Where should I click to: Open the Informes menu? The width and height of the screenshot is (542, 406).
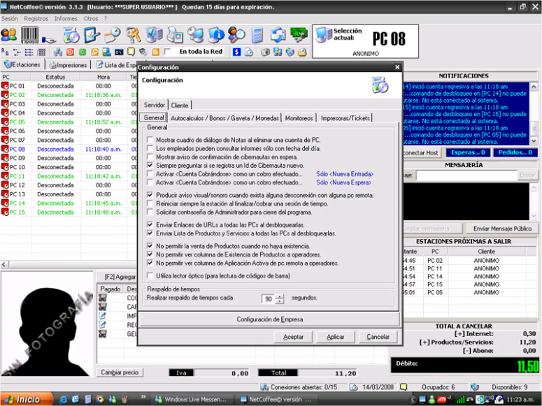66,19
